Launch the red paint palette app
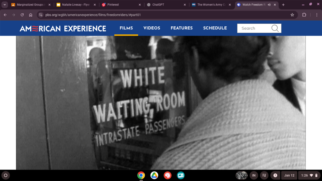Viewport: 322px width, 181px height. tap(168, 175)
